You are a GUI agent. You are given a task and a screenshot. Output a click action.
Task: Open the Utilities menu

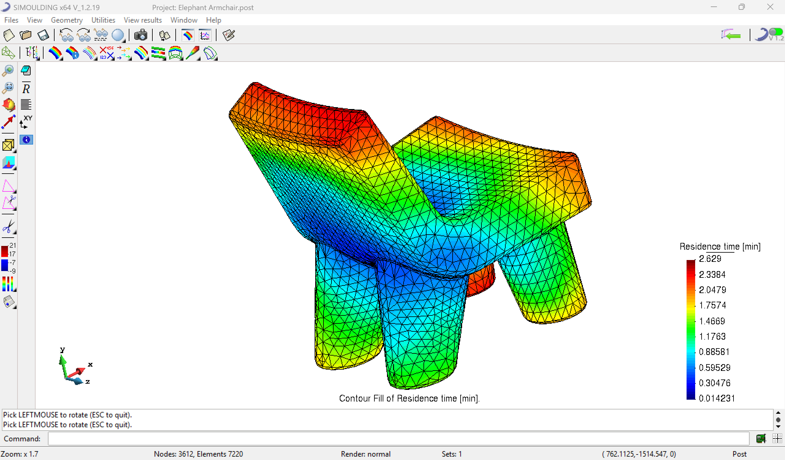[103, 20]
